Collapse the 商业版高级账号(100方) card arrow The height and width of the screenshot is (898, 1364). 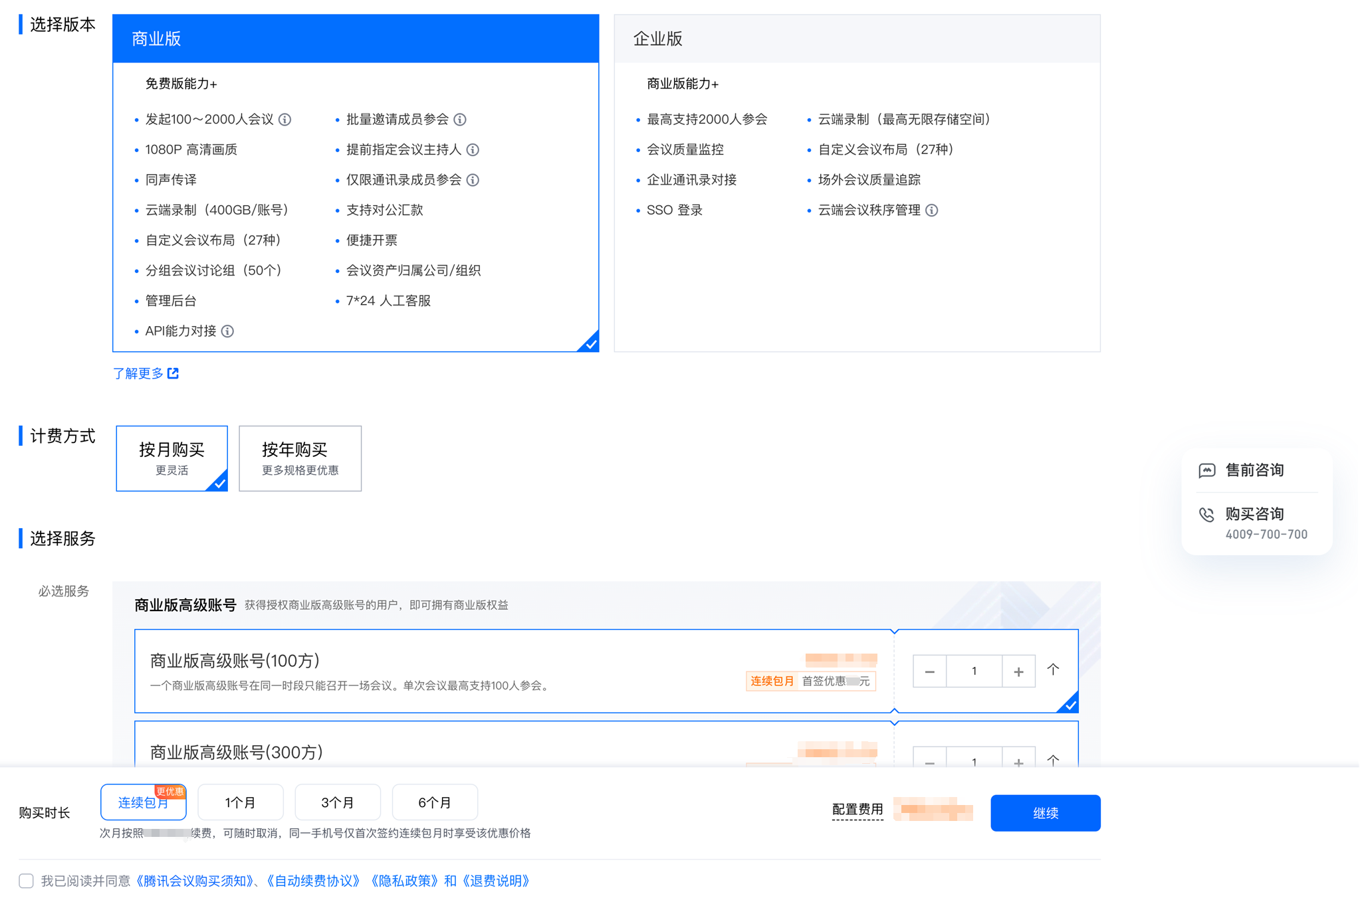[1053, 670]
